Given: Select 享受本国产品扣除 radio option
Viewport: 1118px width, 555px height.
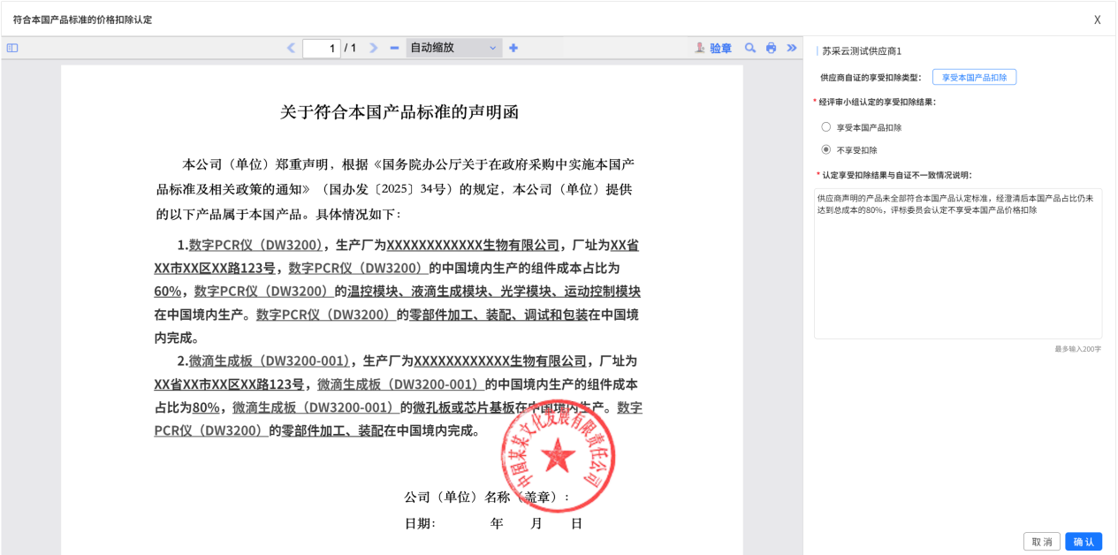Looking at the screenshot, I should 826,127.
